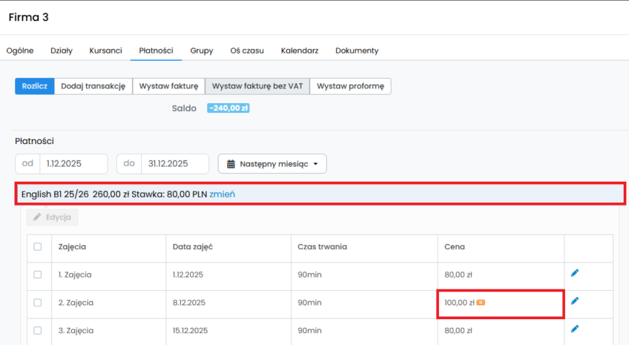Edit the 1. Zajęcia row pencil icon

575,273
